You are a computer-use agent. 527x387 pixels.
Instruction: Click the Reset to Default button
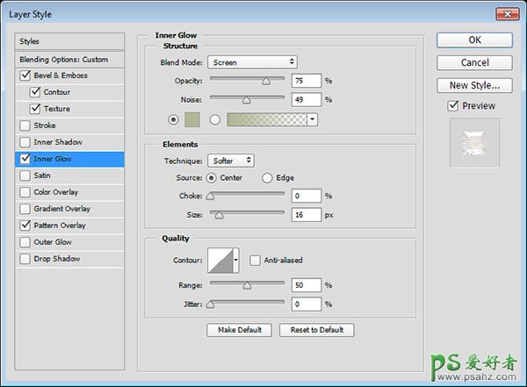[x=317, y=330]
